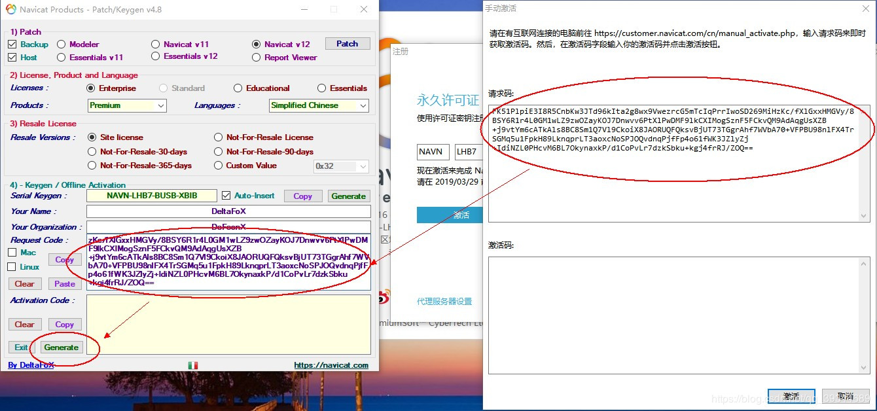Click the Exit button
This screenshot has width=877, height=411.
pyautogui.click(x=22, y=348)
